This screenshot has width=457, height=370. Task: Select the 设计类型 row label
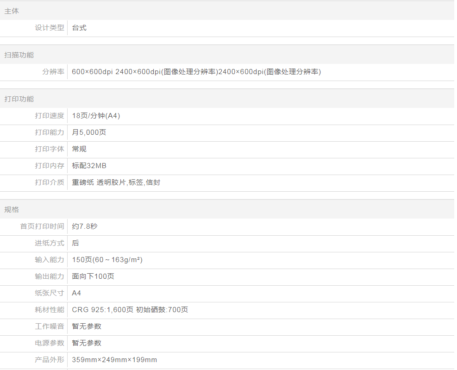(x=50, y=28)
